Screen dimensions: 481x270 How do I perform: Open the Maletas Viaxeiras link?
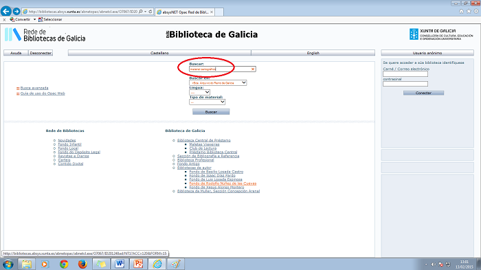pos(204,144)
